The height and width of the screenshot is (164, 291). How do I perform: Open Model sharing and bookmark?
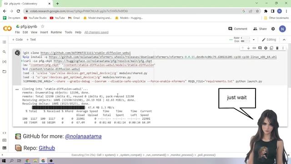97,18
